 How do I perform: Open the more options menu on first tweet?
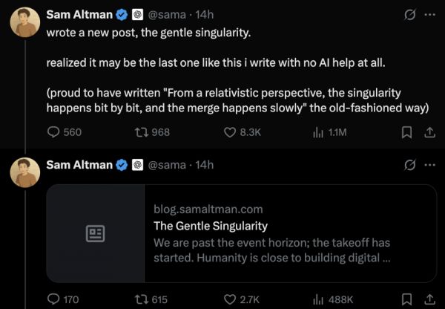[x=429, y=14]
